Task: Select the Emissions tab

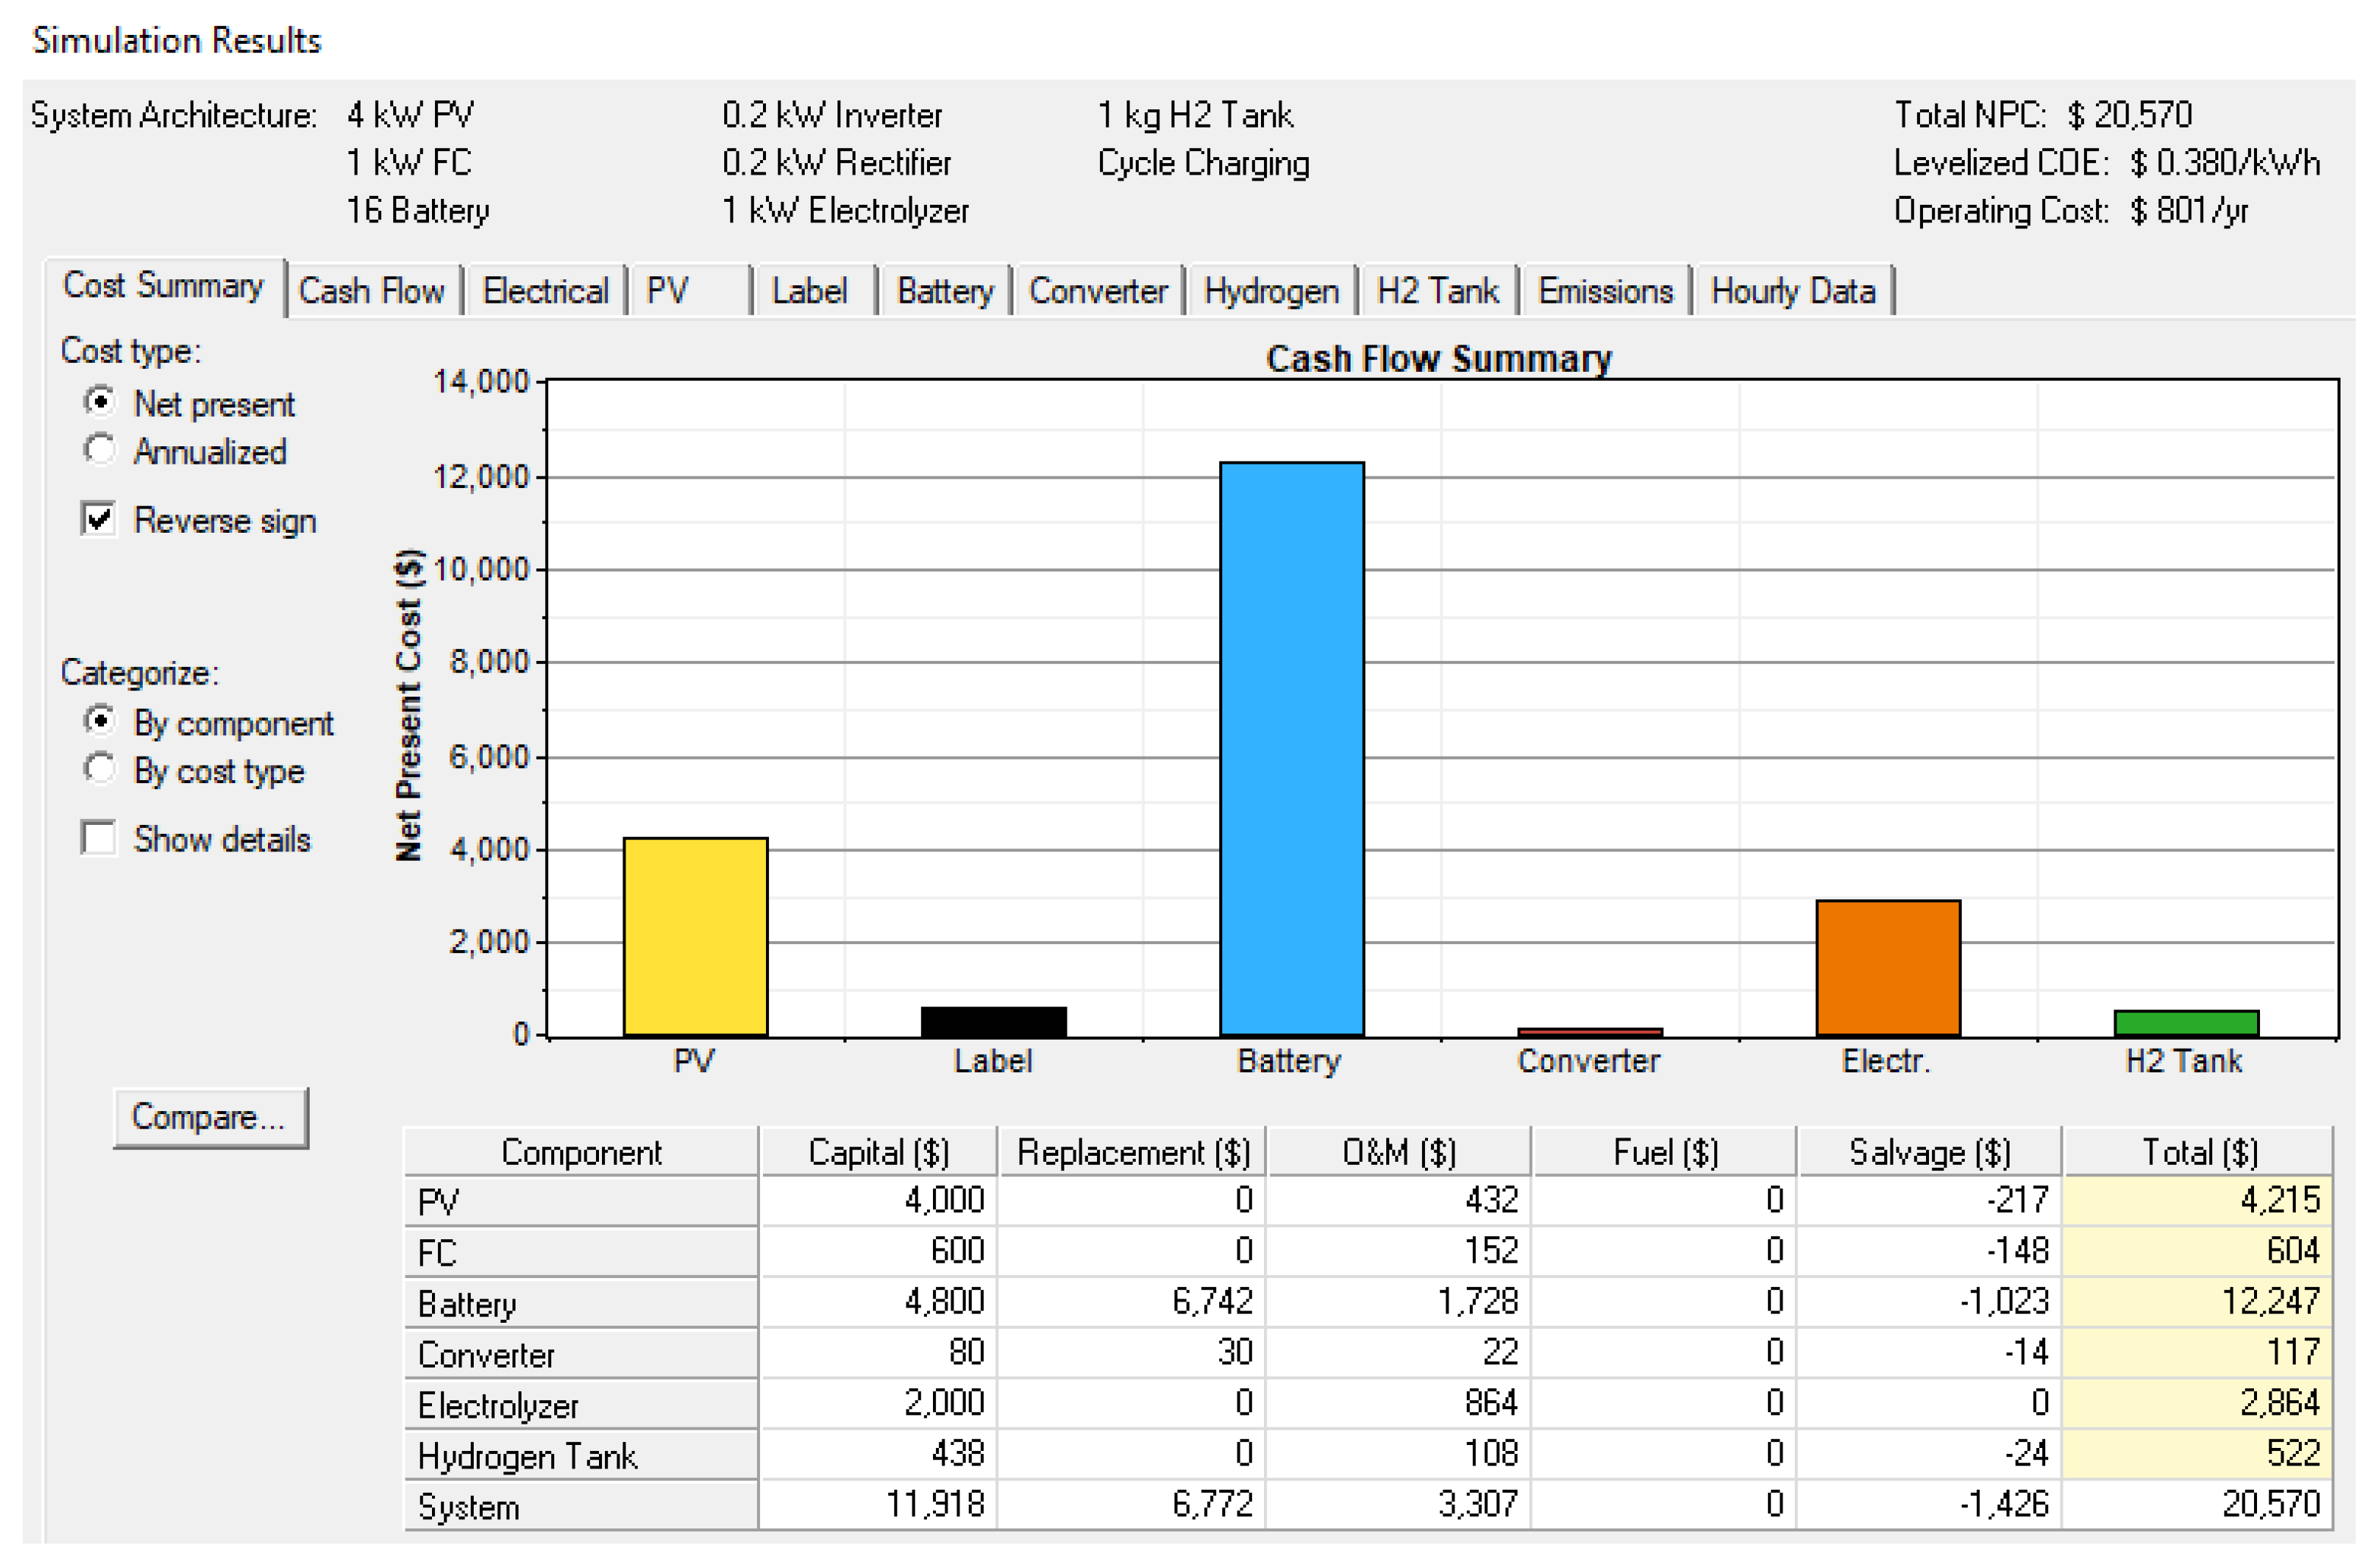Action: [x=1604, y=292]
